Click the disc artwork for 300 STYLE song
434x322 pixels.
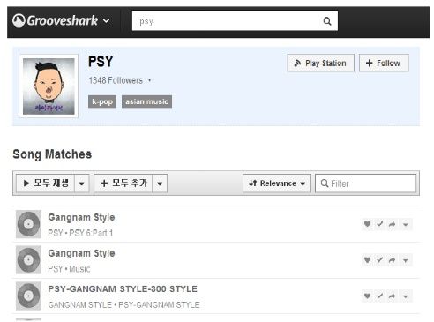tap(28, 296)
